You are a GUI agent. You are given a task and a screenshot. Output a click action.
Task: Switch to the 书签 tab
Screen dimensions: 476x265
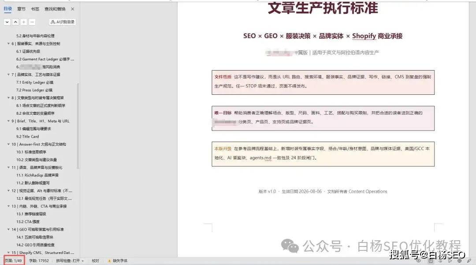point(35,9)
